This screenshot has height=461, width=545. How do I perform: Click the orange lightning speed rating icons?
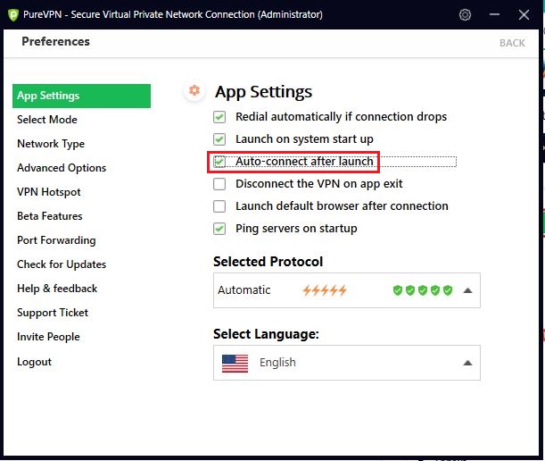click(x=325, y=290)
